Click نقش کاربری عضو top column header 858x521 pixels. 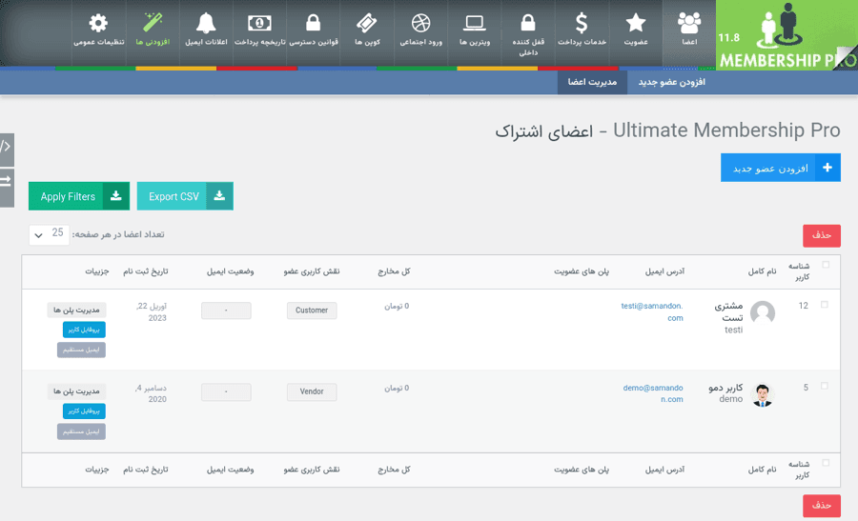[x=312, y=271]
